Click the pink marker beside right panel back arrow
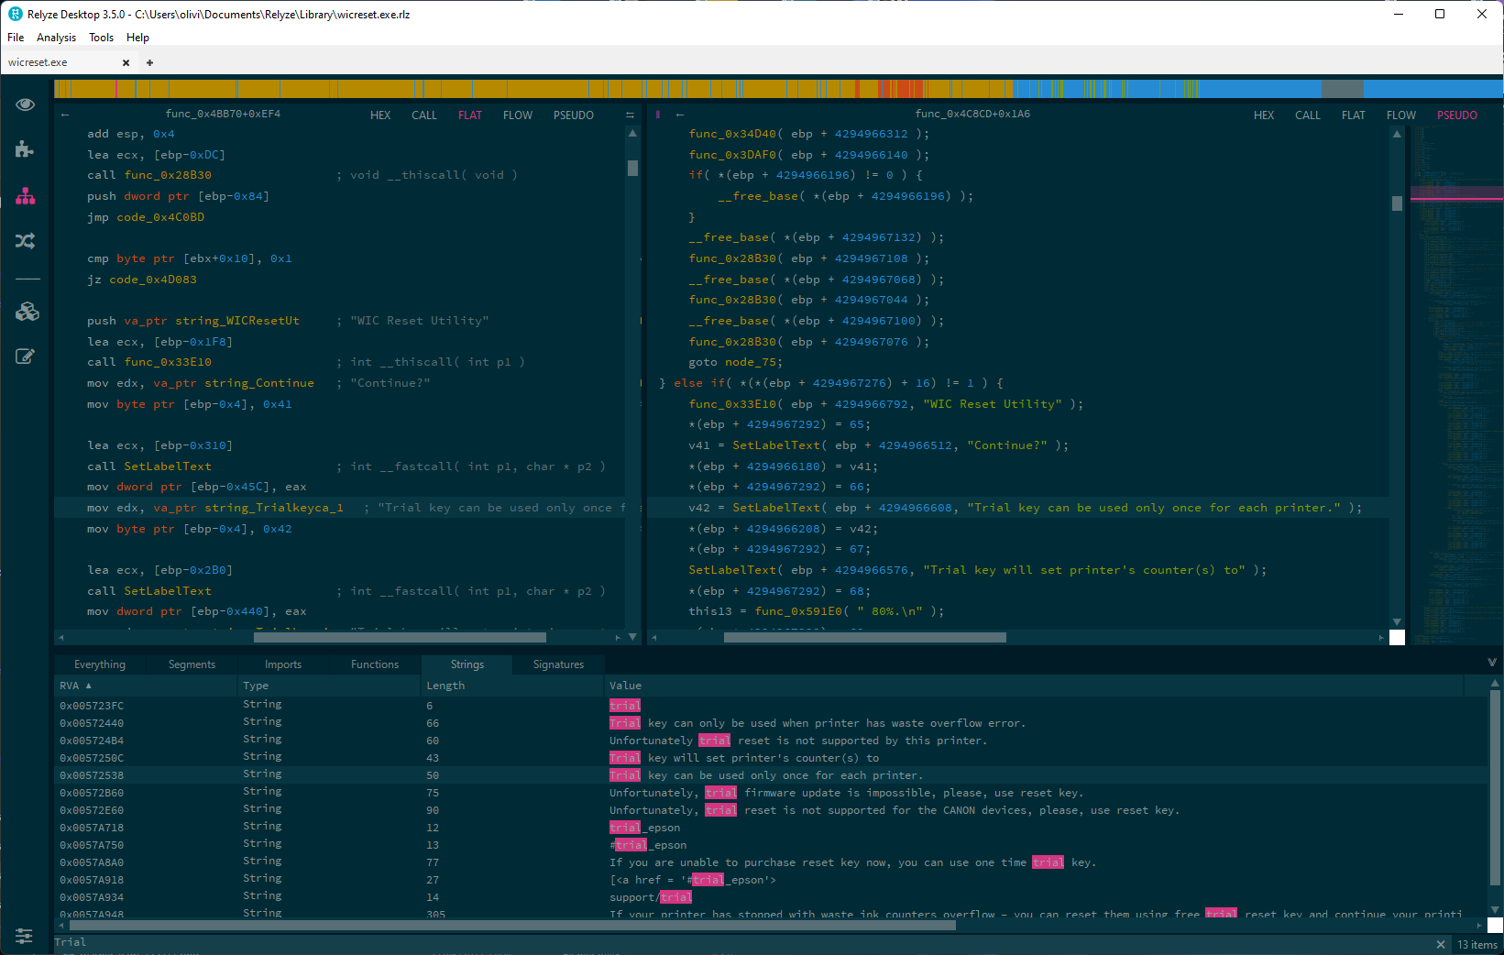The width and height of the screenshot is (1504, 955). tap(658, 115)
